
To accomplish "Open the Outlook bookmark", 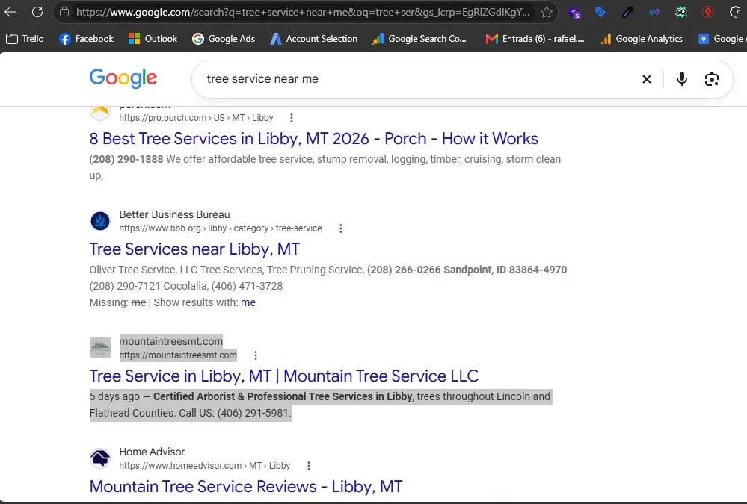I will coord(153,39).
